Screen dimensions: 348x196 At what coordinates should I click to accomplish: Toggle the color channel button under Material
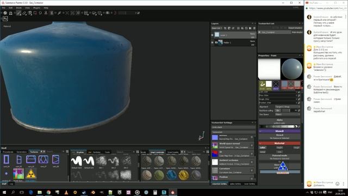click(x=263, y=148)
